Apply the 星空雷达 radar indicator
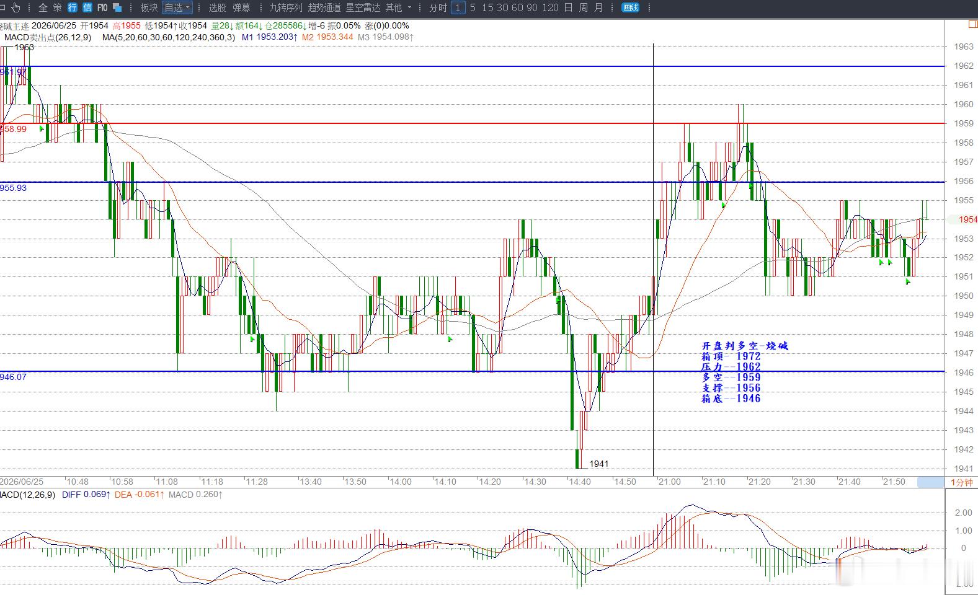The height and width of the screenshot is (595, 978). 363,7
